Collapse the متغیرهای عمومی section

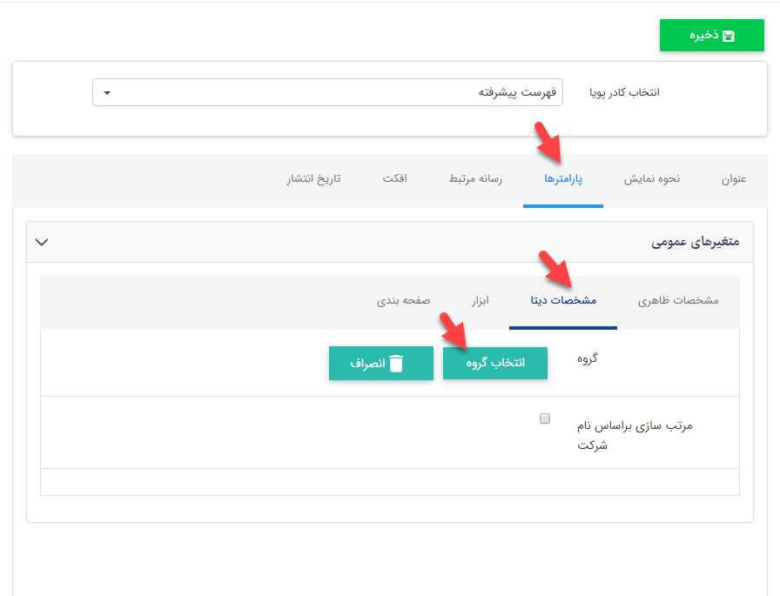tap(41, 242)
